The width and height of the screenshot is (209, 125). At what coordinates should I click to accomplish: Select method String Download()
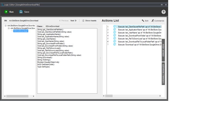(x=45, y=58)
